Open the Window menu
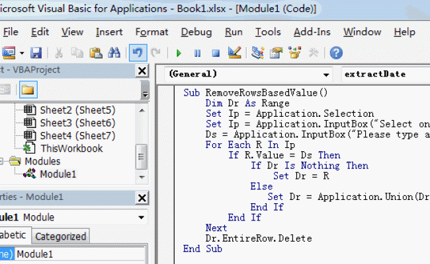Image resolution: width=430 pixels, height=264 pixels. click(363, 32)
